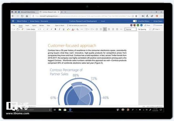Expand the styles gallery arrow

point(150,29)
